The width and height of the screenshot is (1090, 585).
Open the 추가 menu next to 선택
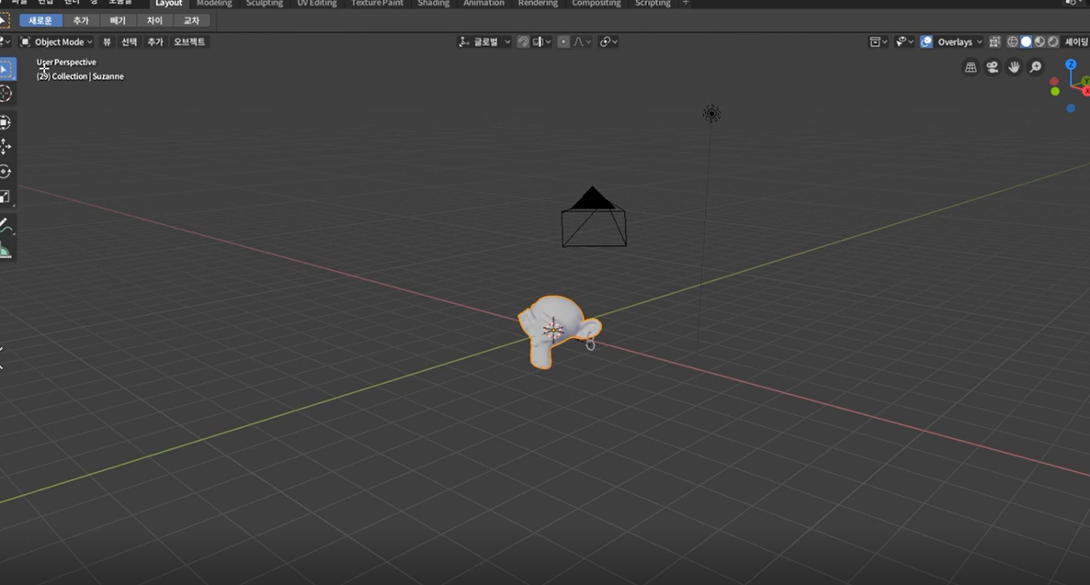155,41
